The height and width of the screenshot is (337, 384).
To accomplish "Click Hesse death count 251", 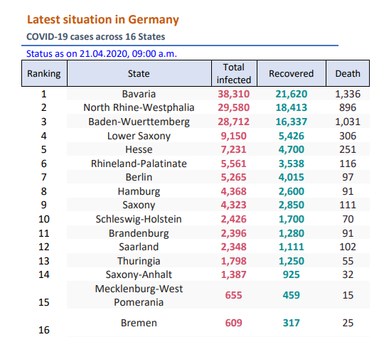I will point(348,149).
